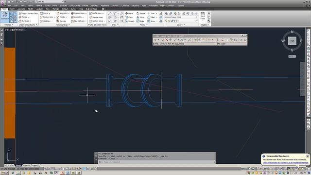Viewport: 311px width, 175px height.
Task: Click the Corridor tool
Action: tap(61, 21)
